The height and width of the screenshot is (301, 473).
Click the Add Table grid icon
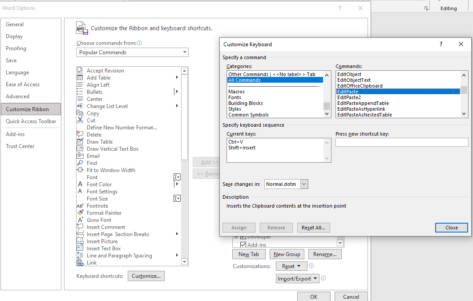80,77
